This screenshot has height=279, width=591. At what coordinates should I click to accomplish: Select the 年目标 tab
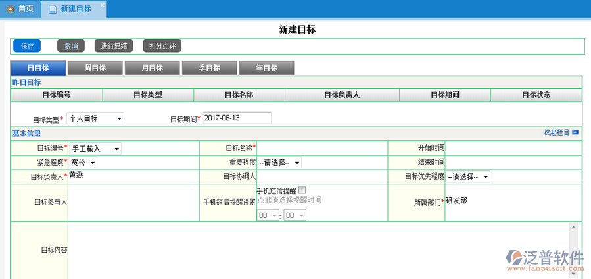(x=266, y=68)
